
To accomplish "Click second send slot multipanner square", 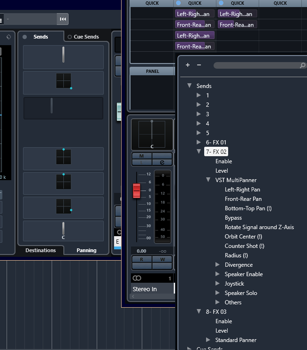I will point(64,81).
